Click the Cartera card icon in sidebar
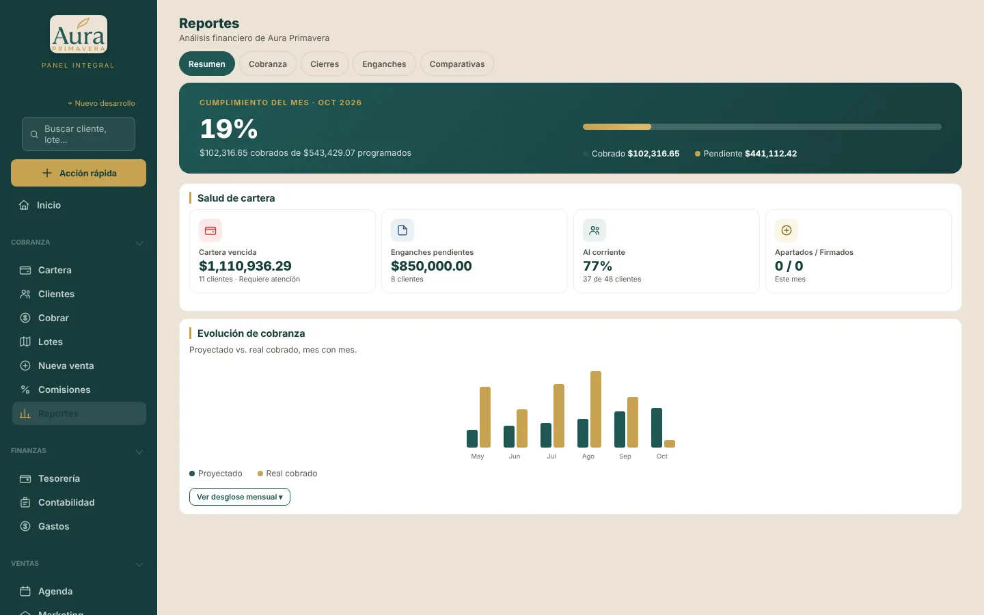984x615 pixels. [25, 270]
